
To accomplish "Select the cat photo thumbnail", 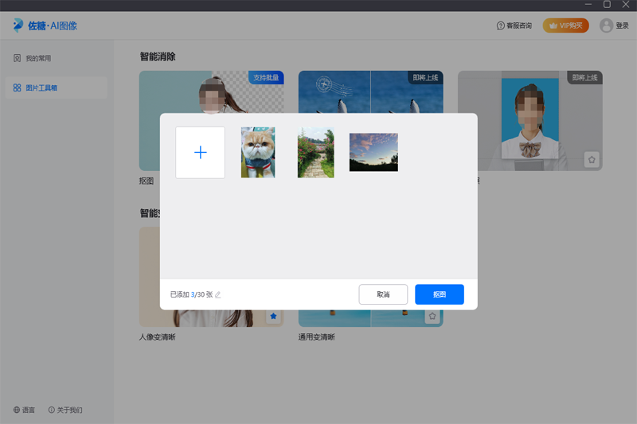I will click(x=258, y=152).
